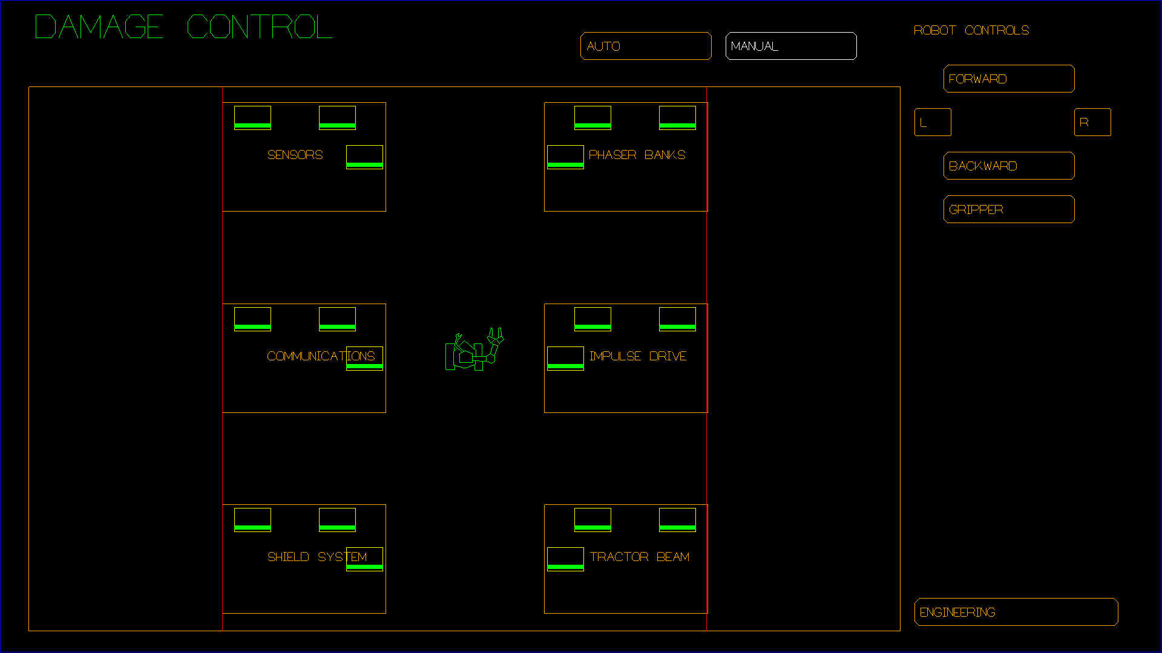Click the BACKWARD robot control button
Screen dimensions: 1162x653
1008,165
